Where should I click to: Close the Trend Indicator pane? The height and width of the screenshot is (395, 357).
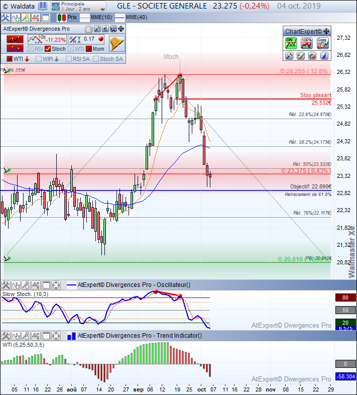56,336
